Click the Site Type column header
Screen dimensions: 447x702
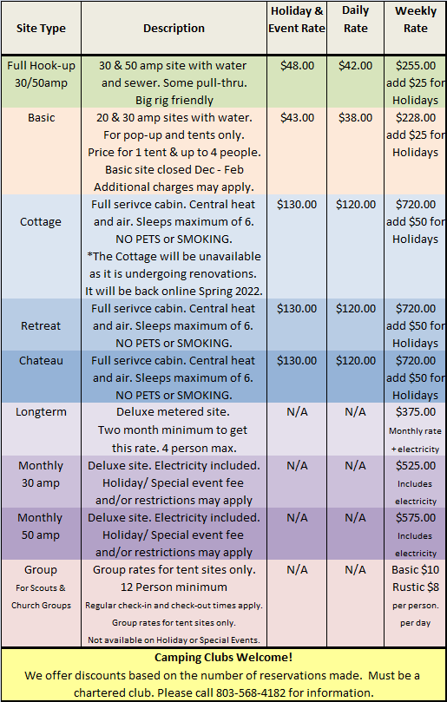(41, 29)
